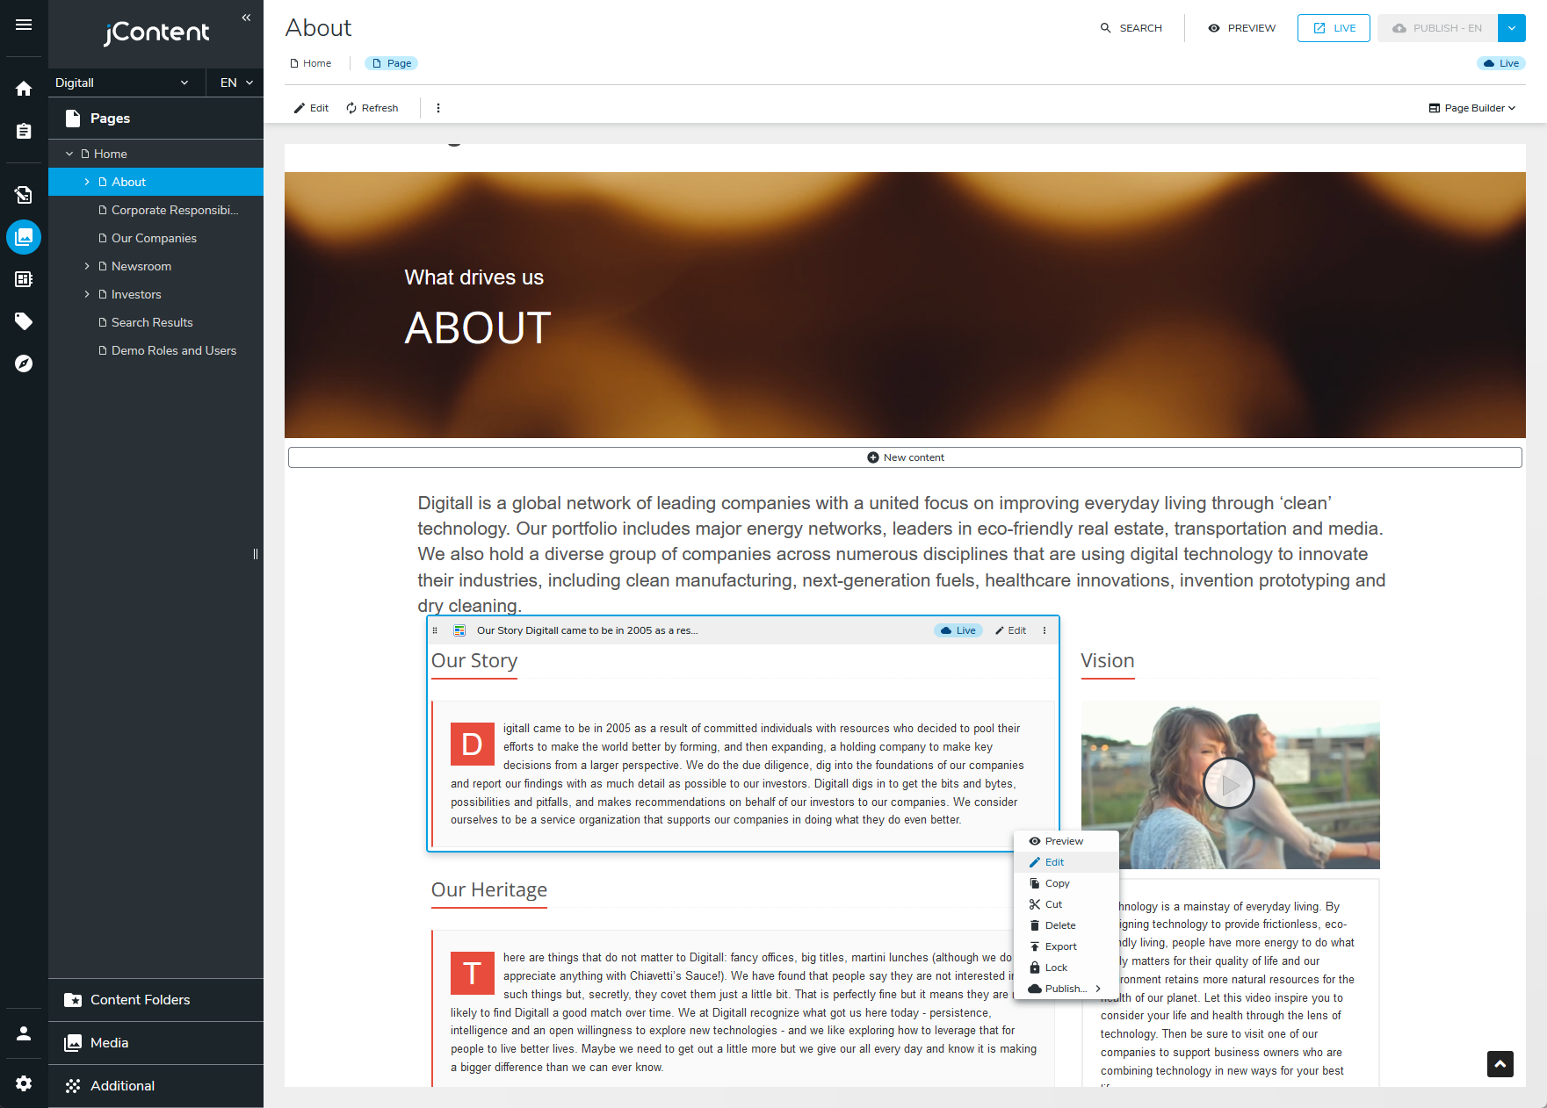
Task: Choose Export in the context menu
Action: tap(1066, 946)
